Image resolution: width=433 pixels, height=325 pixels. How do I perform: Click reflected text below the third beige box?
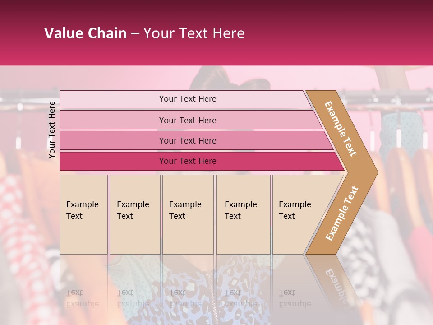[185, 299]
